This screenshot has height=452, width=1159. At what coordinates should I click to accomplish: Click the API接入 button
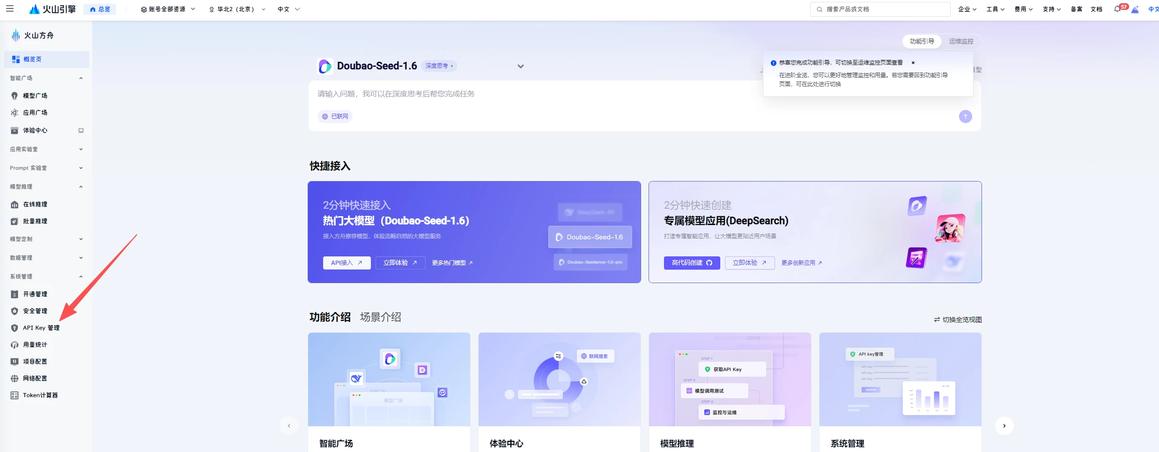pos(347,262)
